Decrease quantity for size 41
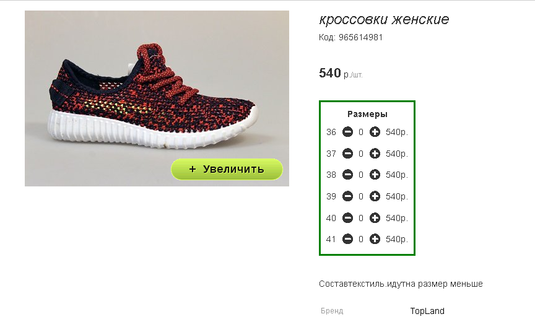This screenshot has height=327, width=535. [x=347, y=239]
